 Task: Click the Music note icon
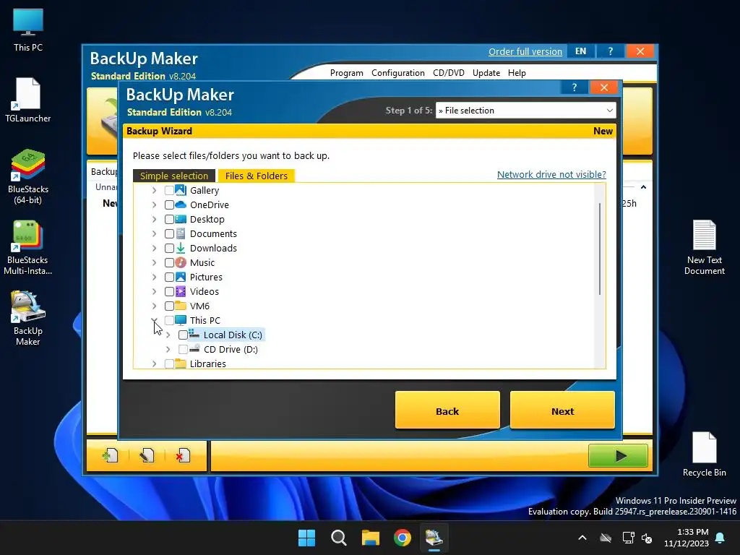(x=181, y=262)
